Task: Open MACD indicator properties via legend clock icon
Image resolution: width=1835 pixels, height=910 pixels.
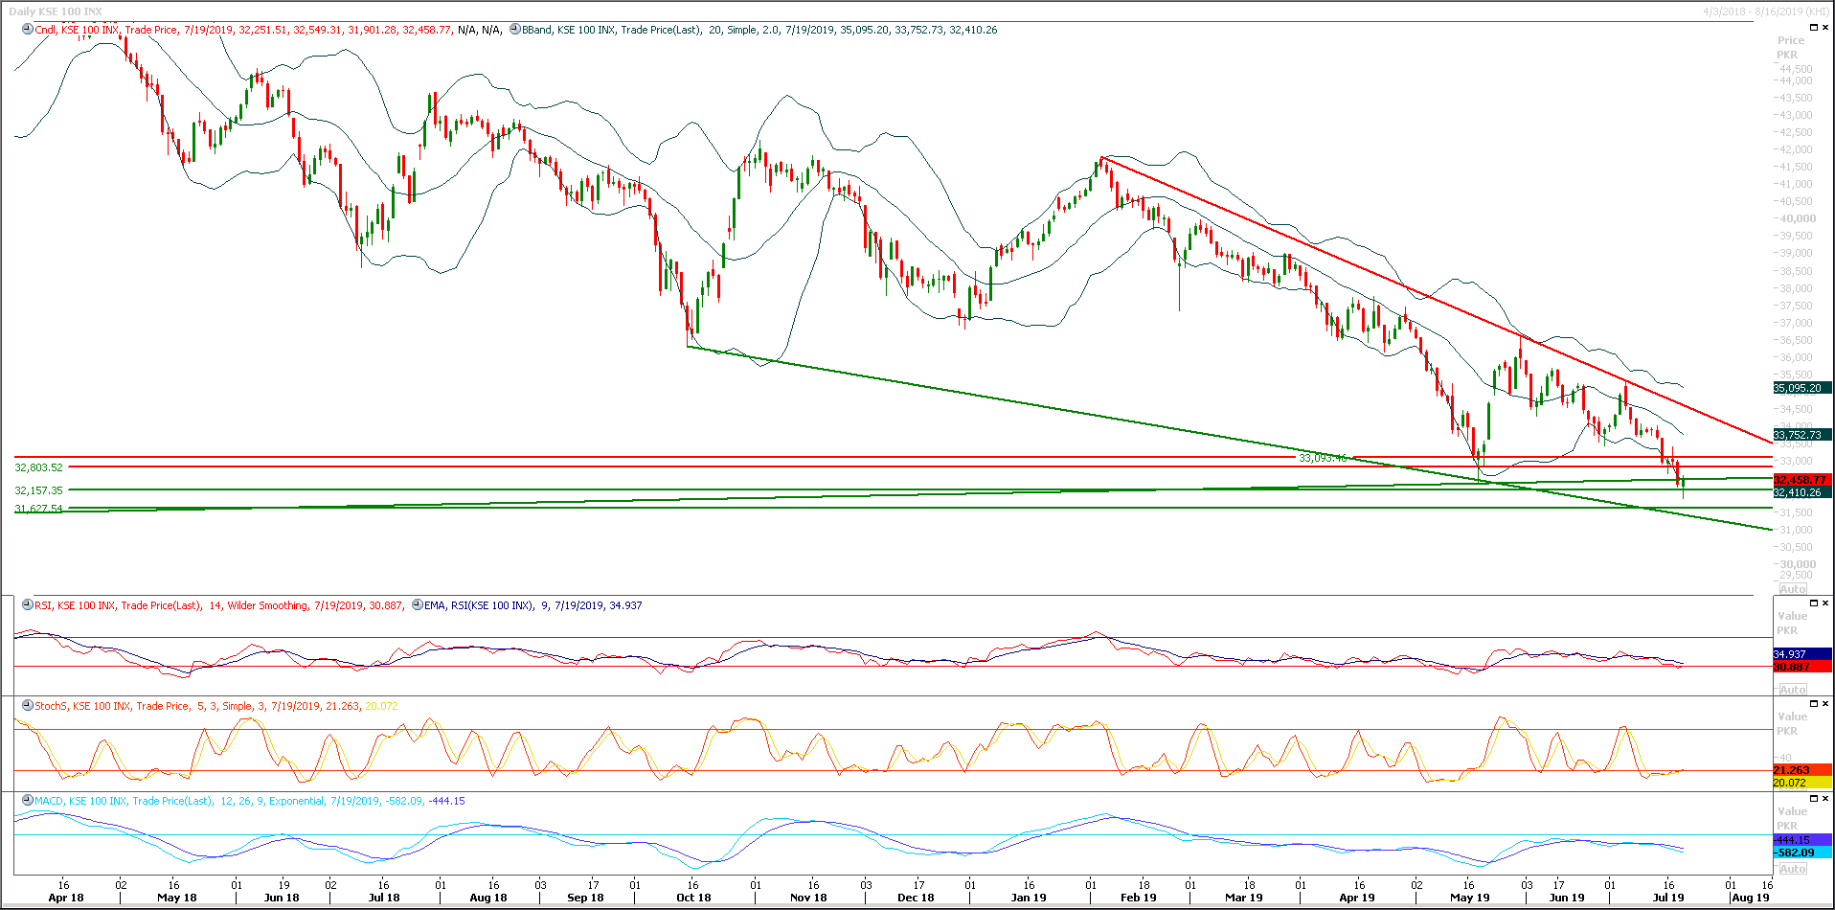Action: [26, 801]
